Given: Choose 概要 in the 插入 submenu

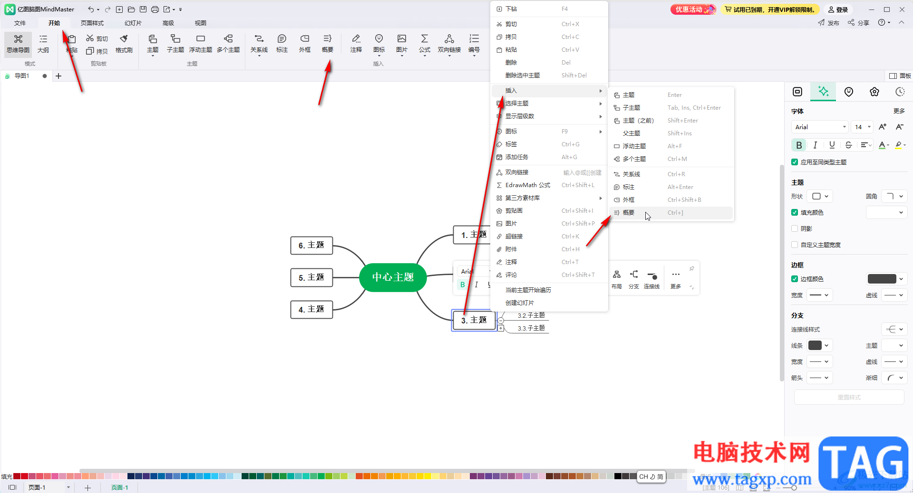Looking at the screenshot, I should pyautogui.click(x=671, y=213).
